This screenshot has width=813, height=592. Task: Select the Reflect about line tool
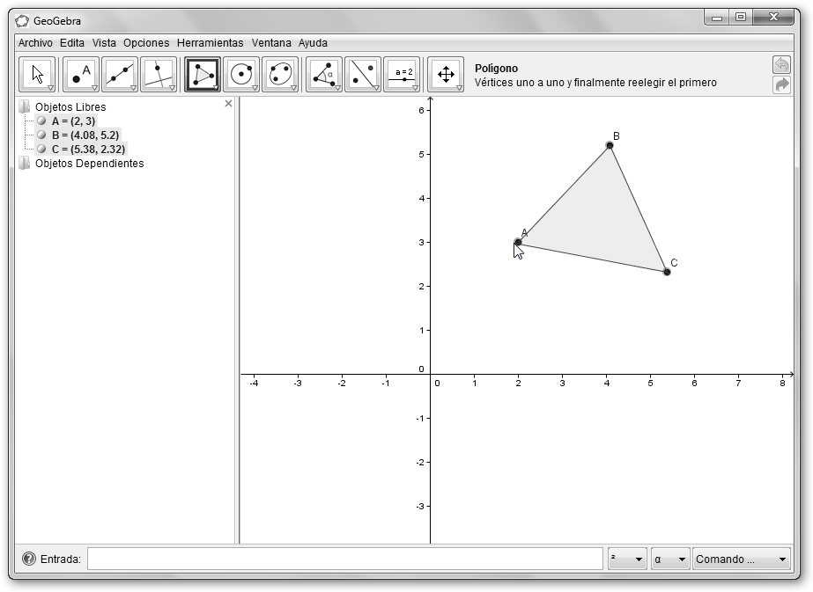pyautogui.click(x=363, y=75)
